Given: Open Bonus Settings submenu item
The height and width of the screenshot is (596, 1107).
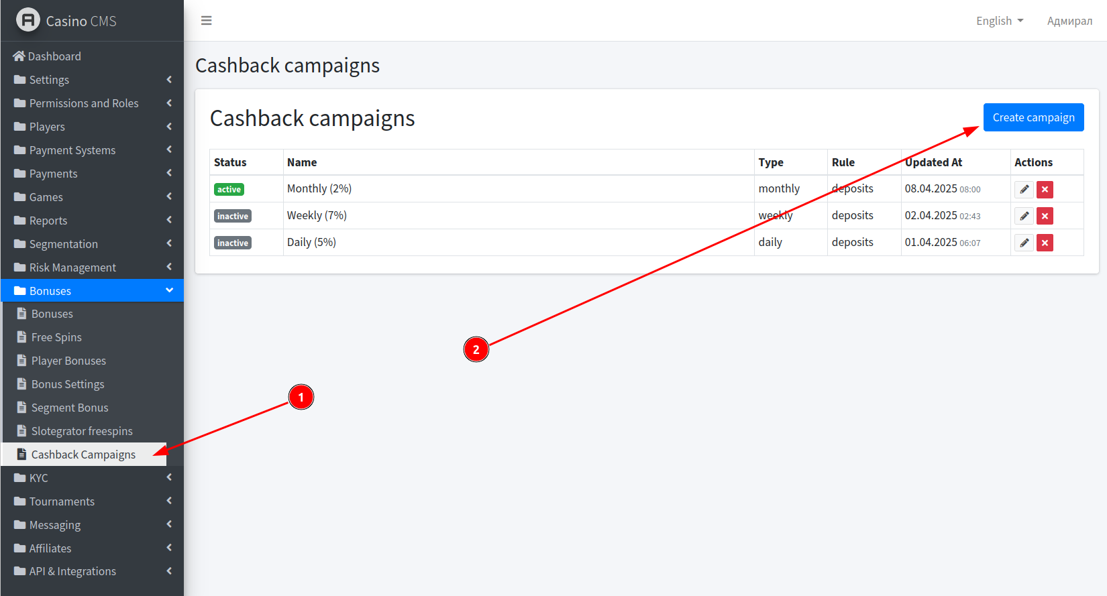Looking at the screenshot, I should tap(68, 384).
